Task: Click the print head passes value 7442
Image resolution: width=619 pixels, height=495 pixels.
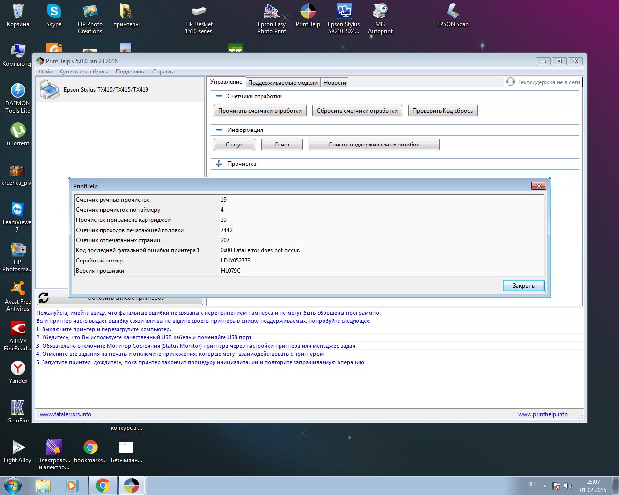Action: click(227, 230)
